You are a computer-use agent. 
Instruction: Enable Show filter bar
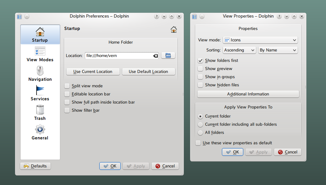click(67, 110)
